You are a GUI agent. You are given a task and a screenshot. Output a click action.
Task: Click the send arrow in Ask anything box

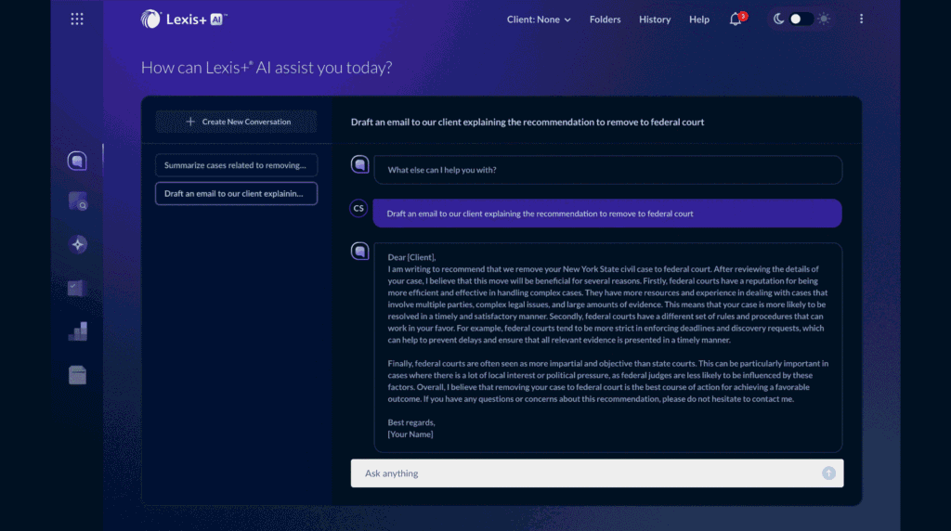point(828,473)
